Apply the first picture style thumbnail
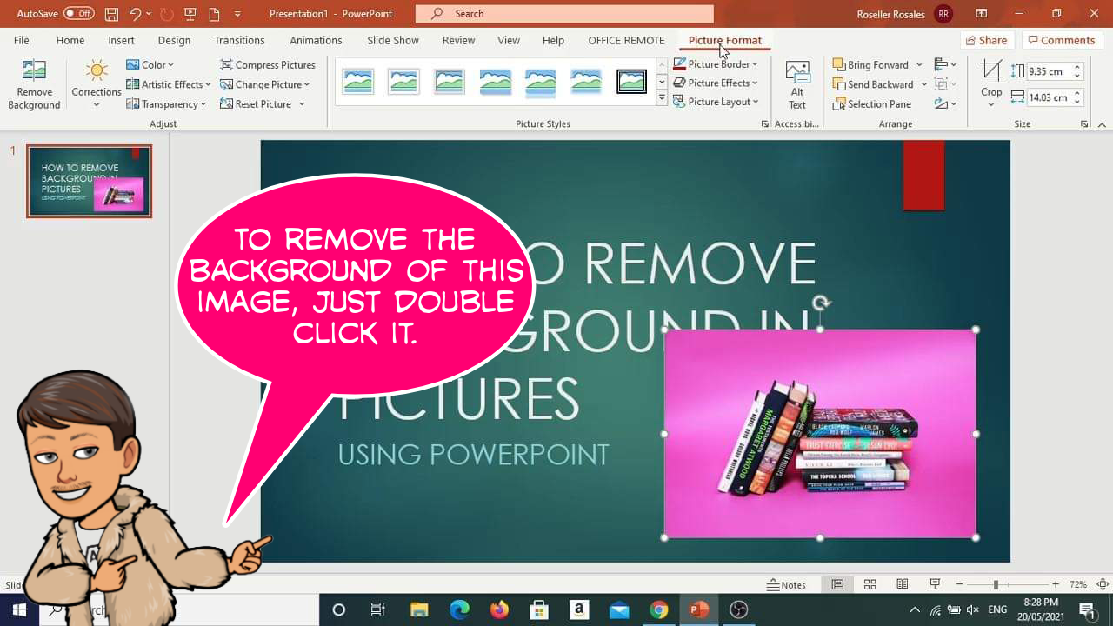This screenshot has width=1113, height=626. click(x=358, y=82)
